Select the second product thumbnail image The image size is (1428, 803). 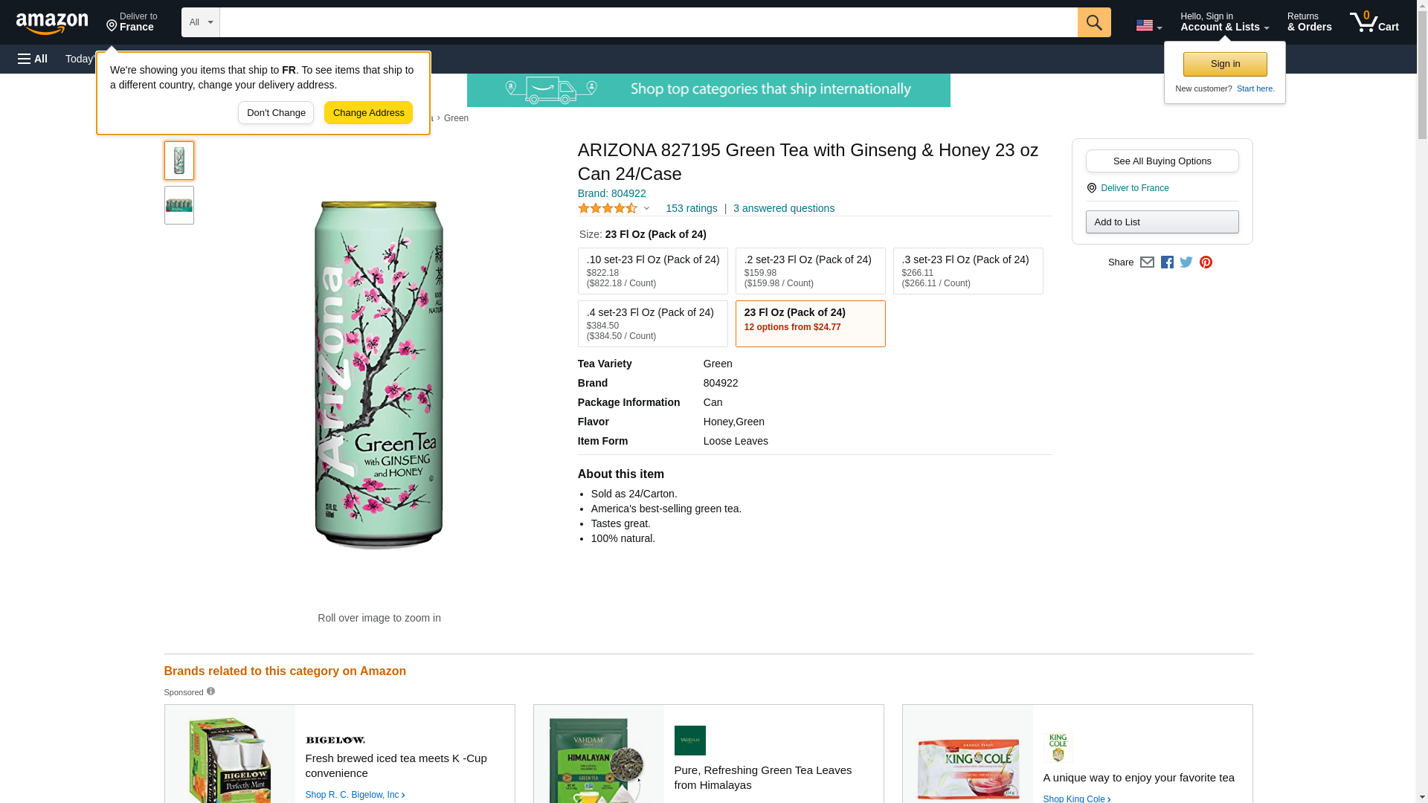(179, 205)
